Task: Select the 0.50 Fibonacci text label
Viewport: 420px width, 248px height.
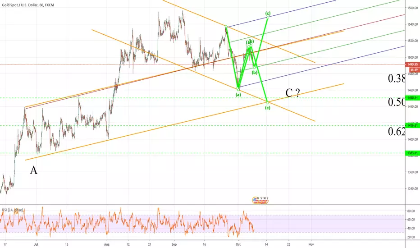Action: pos(397,102)
